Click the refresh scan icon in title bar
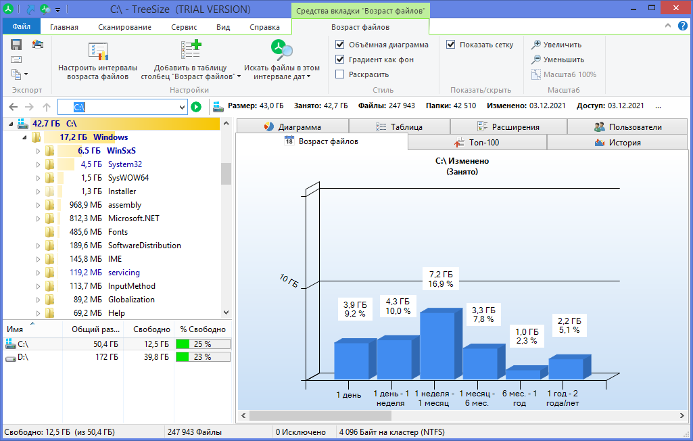This screenshot has width=693, height=441. pyautogui.click(x=45, y=9)
